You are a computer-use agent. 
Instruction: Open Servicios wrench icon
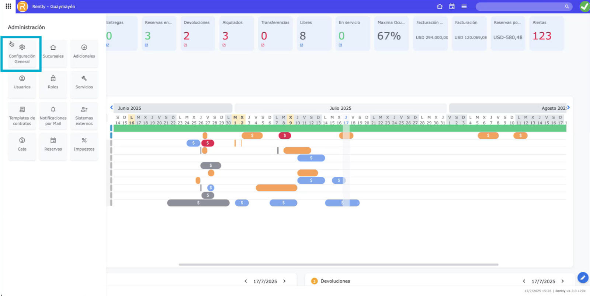click(x=84, y=79)
